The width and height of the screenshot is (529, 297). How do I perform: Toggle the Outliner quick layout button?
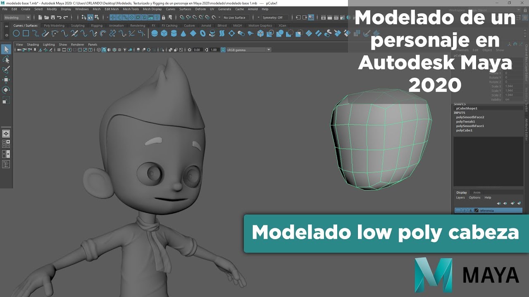[6, 164]
